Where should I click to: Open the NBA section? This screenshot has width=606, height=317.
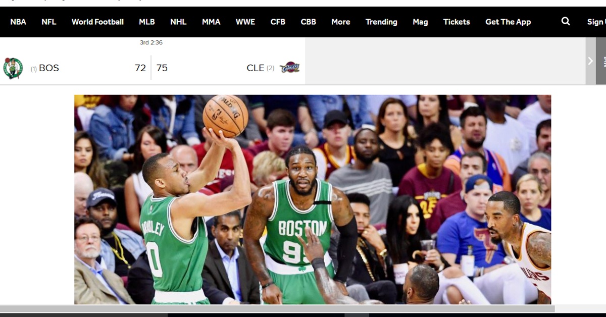coord(18,22)
